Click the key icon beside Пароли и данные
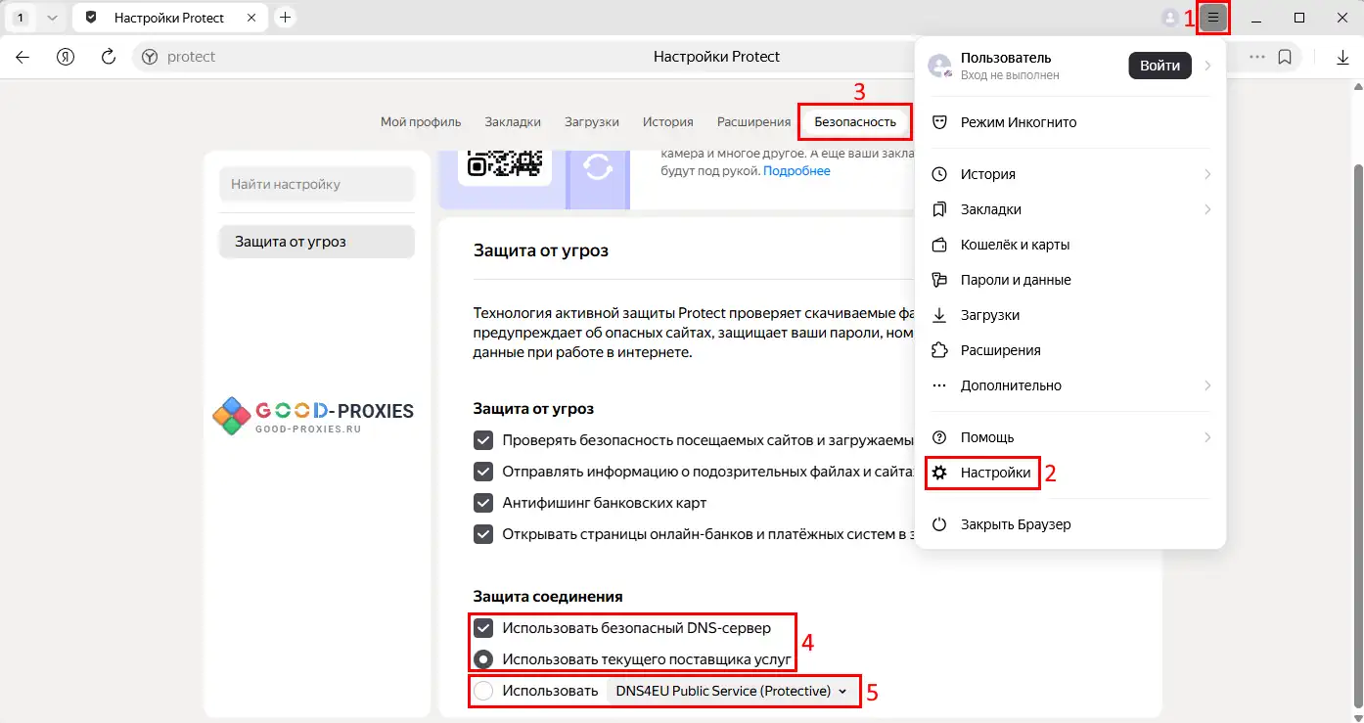The width and height of the screenshot is (1364, 723). point(939,280)
